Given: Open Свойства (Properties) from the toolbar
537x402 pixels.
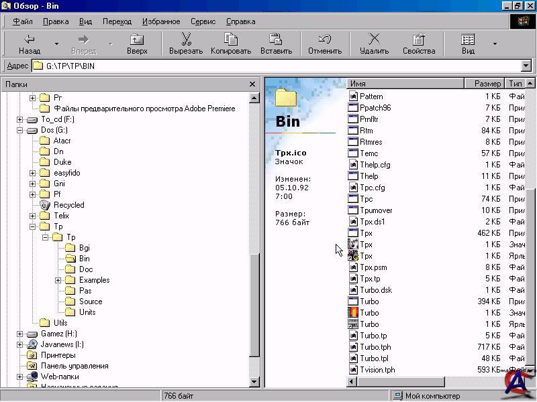Looking at the screenshot, I should [x=419, y=40].
